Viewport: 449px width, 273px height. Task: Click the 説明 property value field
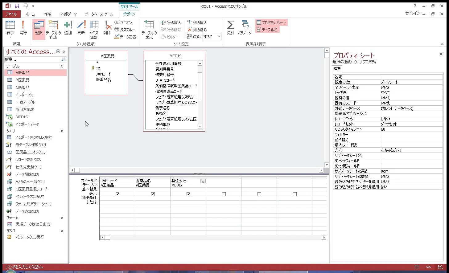coord(411,77)
